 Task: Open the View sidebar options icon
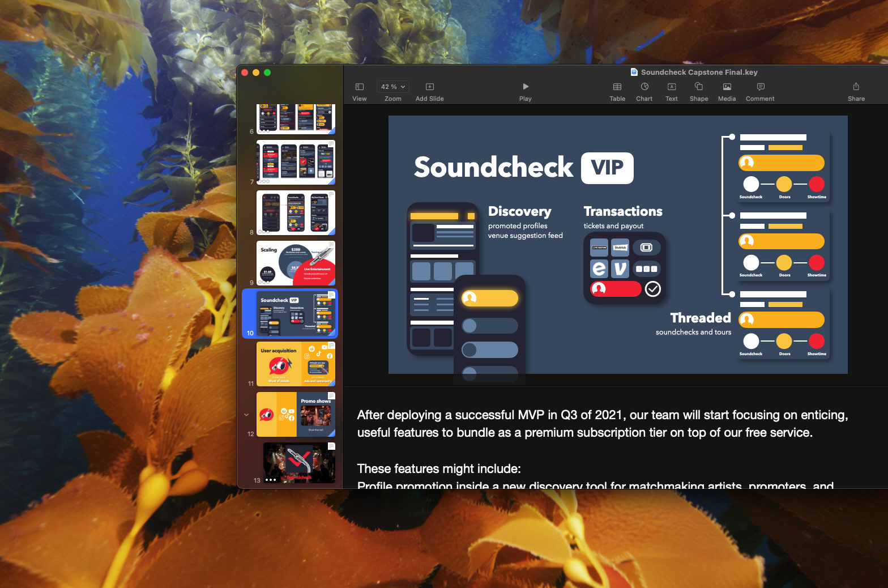(359, 87)
